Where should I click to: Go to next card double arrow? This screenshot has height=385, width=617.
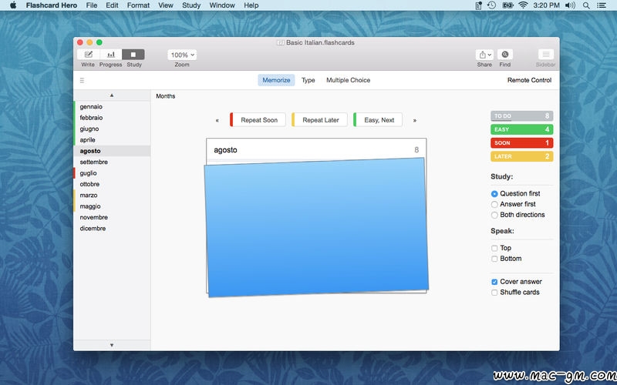[x=415, y=120]
